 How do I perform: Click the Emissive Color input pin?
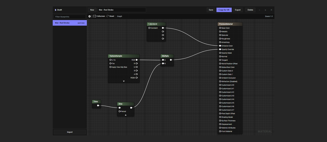click(x=220, y=46)
